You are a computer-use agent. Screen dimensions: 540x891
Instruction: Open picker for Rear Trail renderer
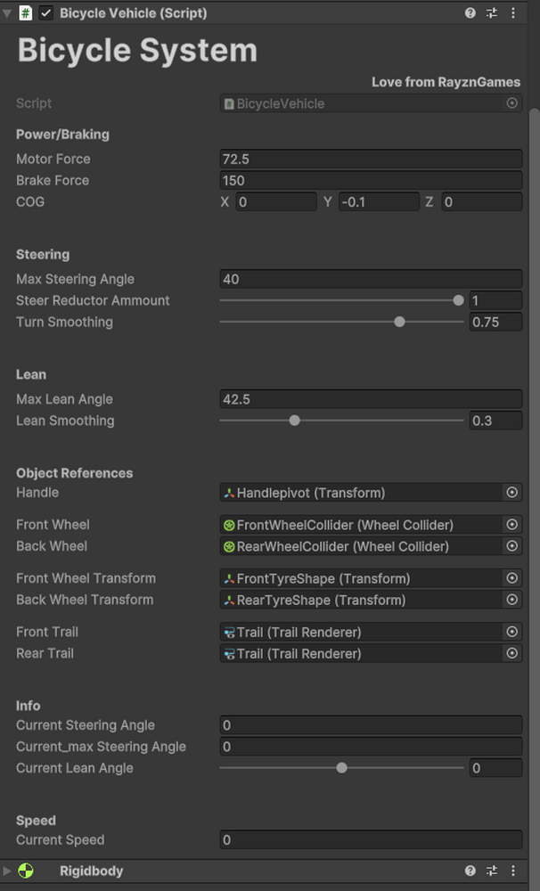coord(512,654)
